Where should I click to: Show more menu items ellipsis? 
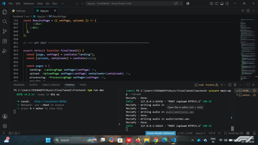point(62,4)
